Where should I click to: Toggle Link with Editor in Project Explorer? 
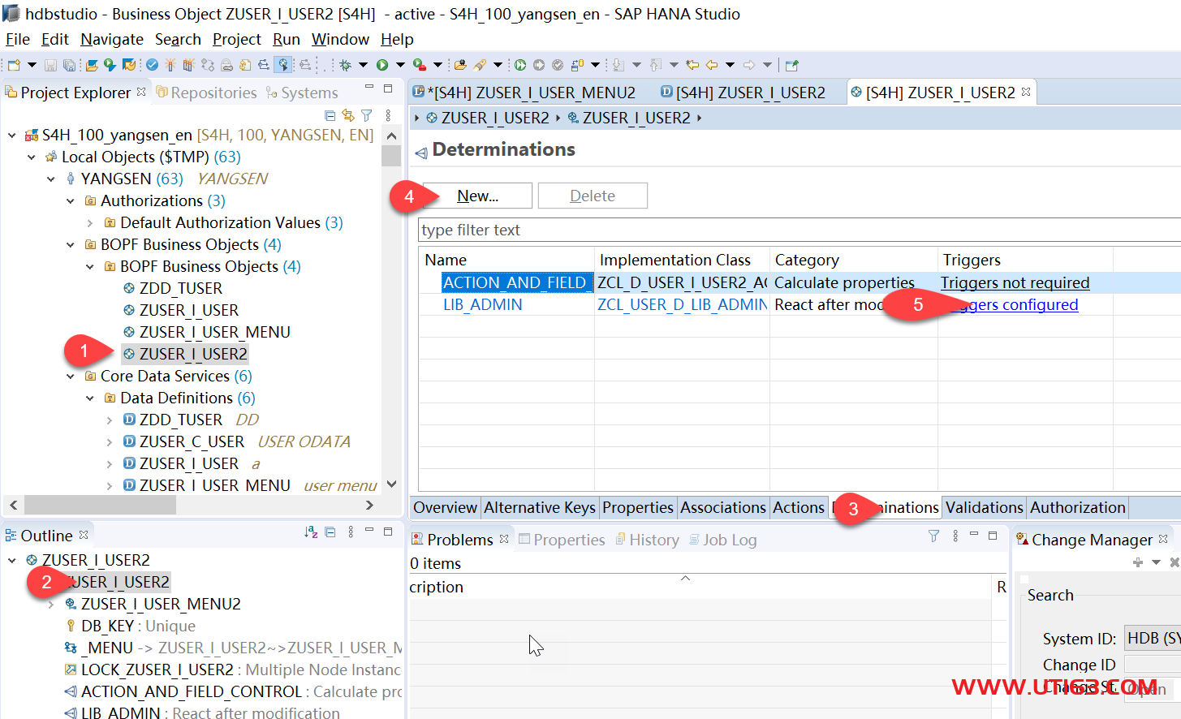(x=348, y=115)
